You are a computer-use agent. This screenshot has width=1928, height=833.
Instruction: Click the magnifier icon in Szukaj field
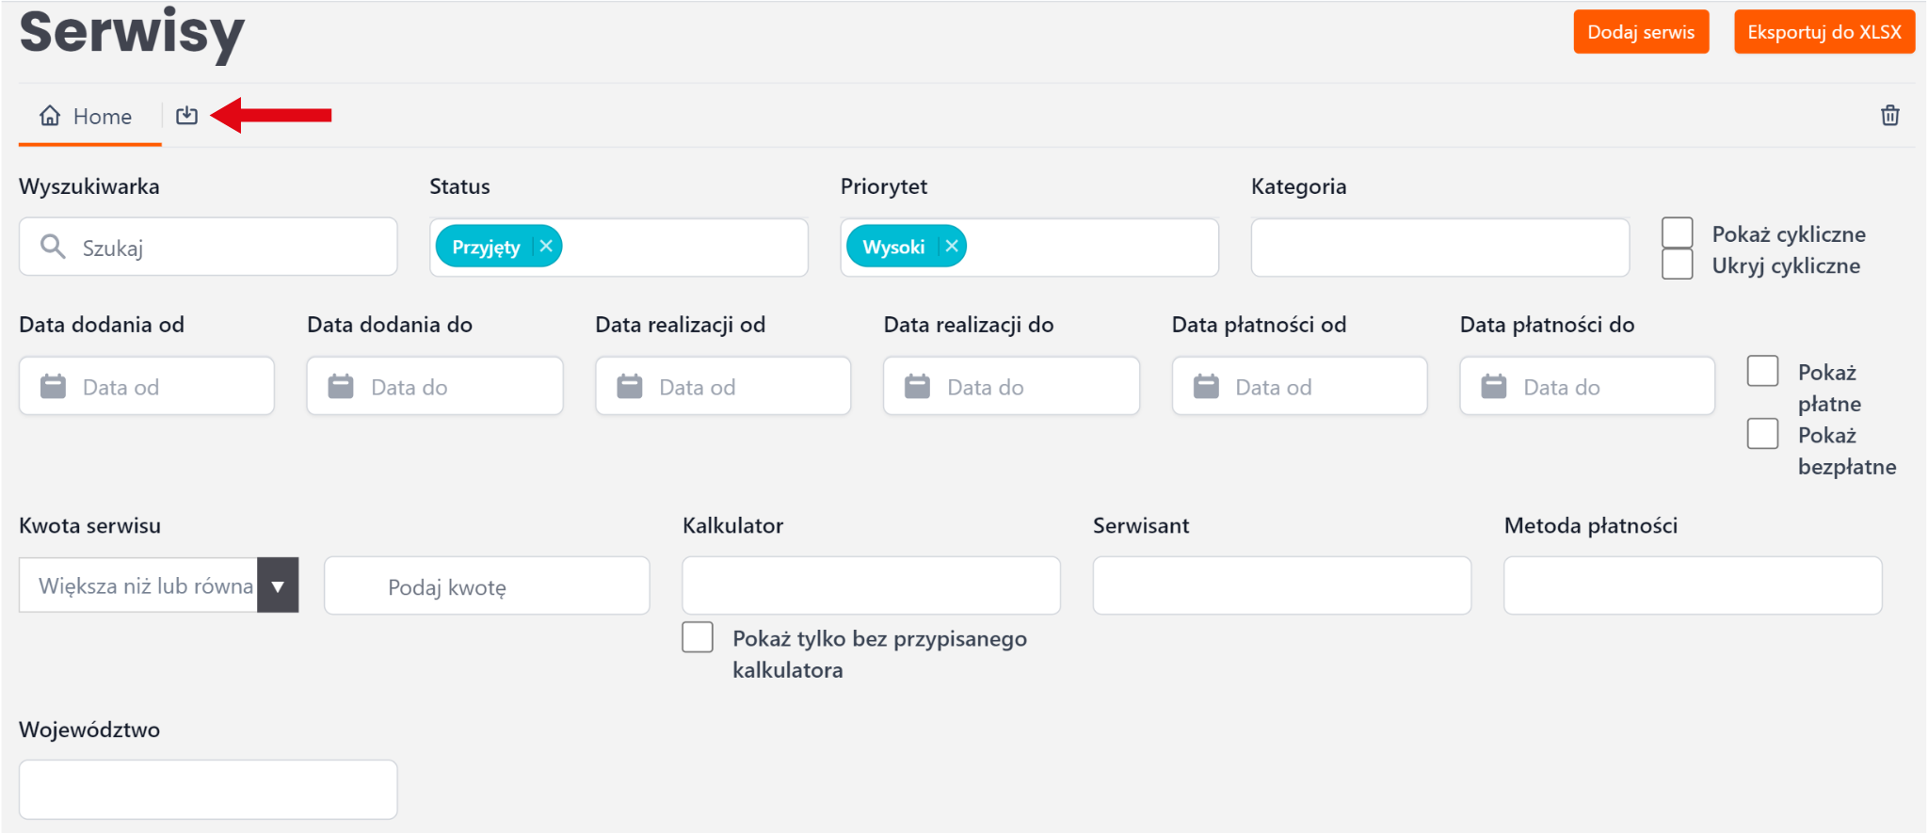[x=53, y=247]
